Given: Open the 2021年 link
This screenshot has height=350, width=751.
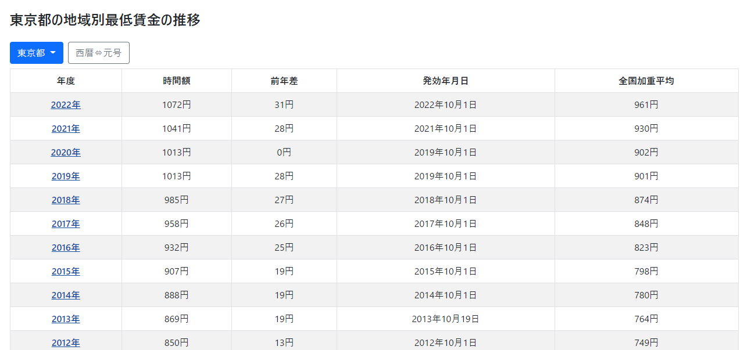Looking at the screenshot, I should (66, 129).
